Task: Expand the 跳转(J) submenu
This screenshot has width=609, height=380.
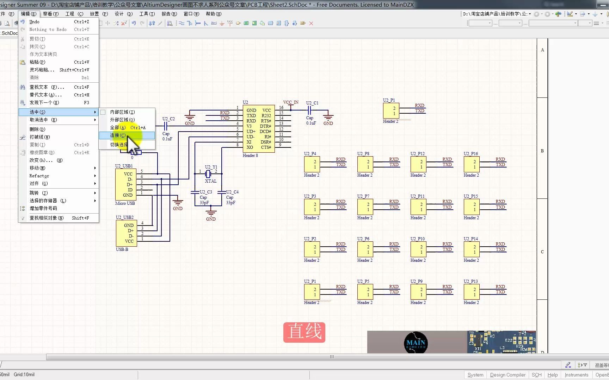Action: 59,193
